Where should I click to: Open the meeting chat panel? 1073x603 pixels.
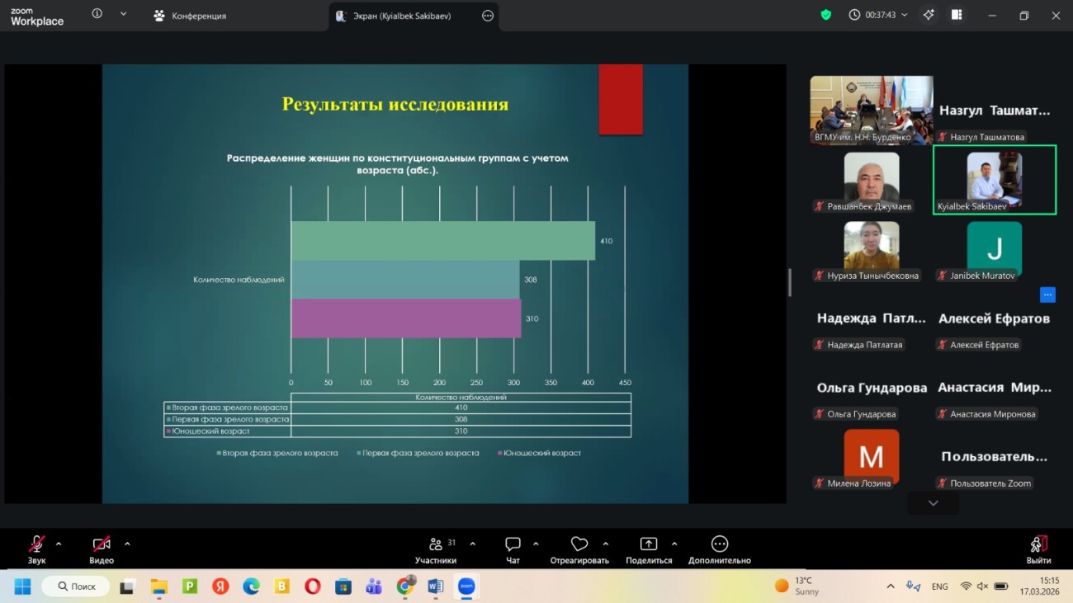(x=513, y=544)
